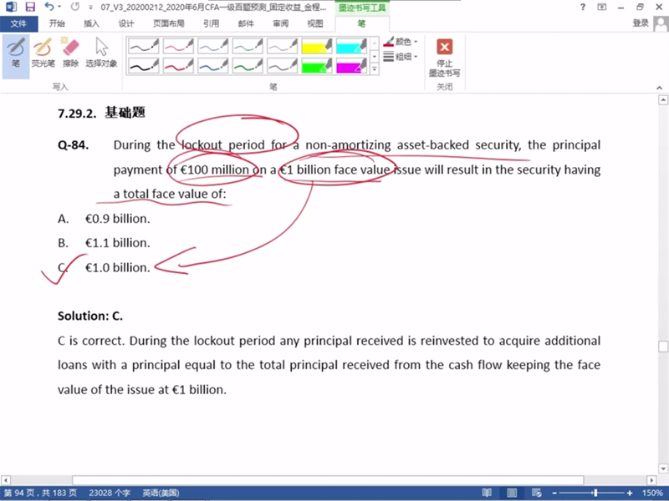The image size is (669, 501).
Task: Select the 荧光笔 highlighter tool
Action: [x=43, y=52]
